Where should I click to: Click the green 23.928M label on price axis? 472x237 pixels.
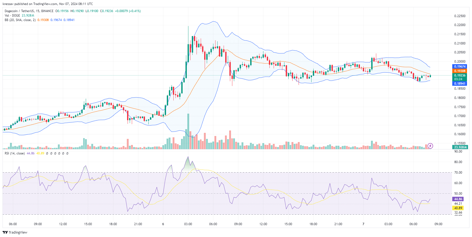click(460, 147)
